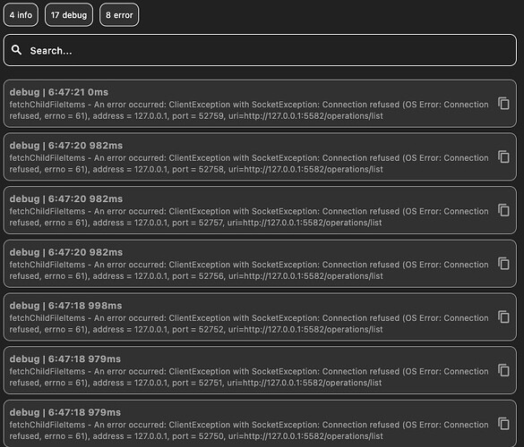524x447 pixels.
Task: Click the magnifying glass search icon
Action: coord(16,50)
